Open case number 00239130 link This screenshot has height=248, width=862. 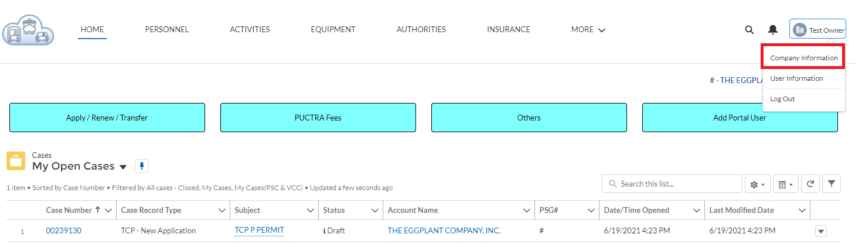[x=64, y=231]
